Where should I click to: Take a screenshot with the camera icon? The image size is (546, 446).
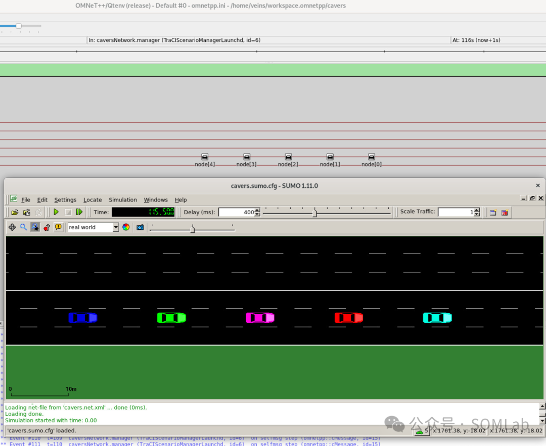coord(140,227)
